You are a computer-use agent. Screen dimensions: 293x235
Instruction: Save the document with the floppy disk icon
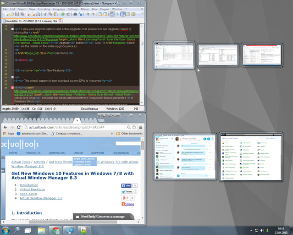pyautogui.click(x=17, y=14)
